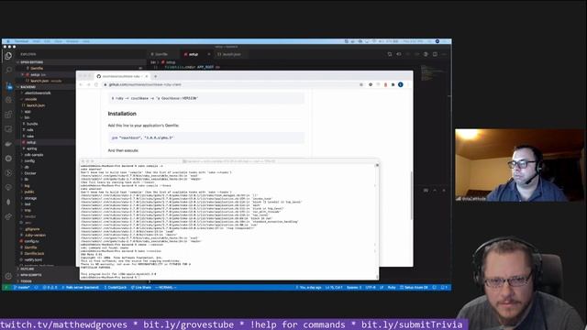Viewport: 587px width, 330px height.
Task: Open a new browser tab with plus
Action: click(x=155, y=76)
